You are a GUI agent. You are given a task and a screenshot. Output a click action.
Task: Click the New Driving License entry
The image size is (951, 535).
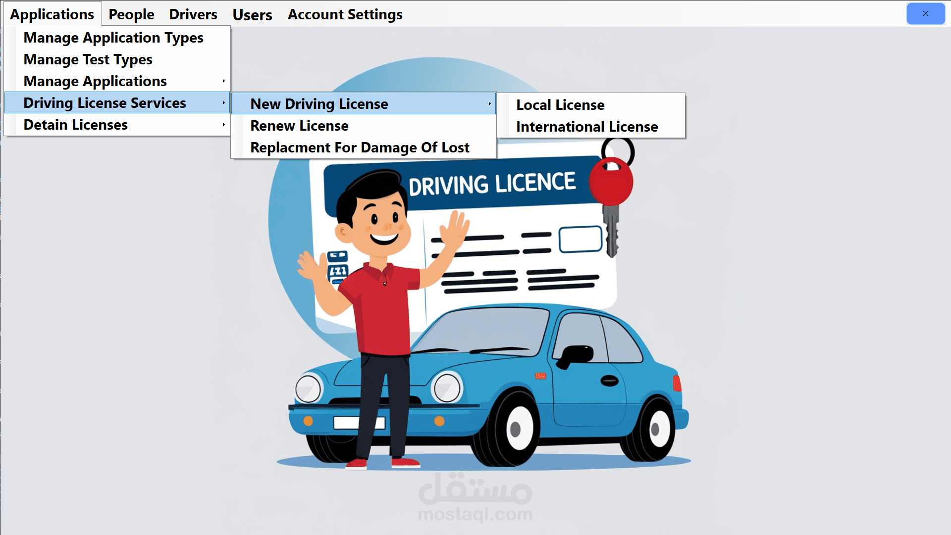pos(319,104)
